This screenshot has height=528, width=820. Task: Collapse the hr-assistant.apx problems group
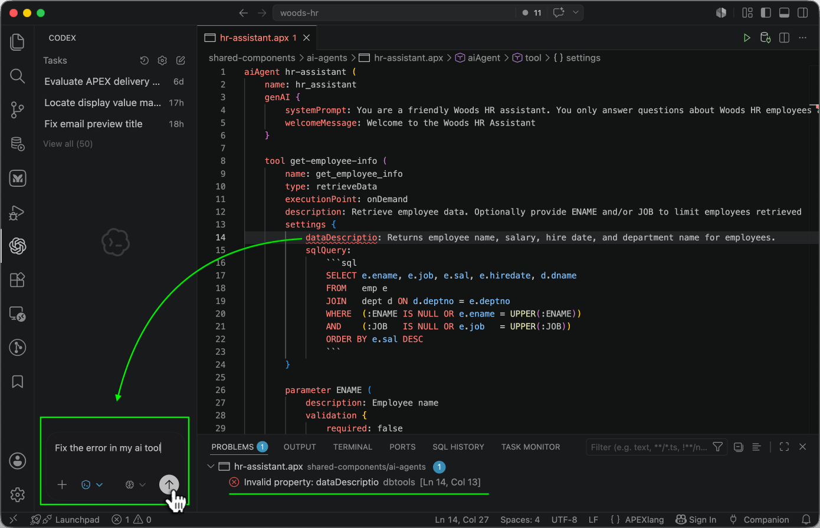[x=211, y=467]
